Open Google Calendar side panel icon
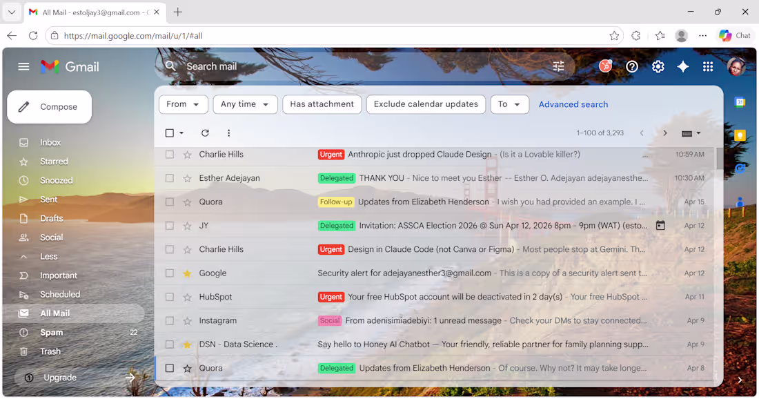The image size is (759, 399). [740, 103]
